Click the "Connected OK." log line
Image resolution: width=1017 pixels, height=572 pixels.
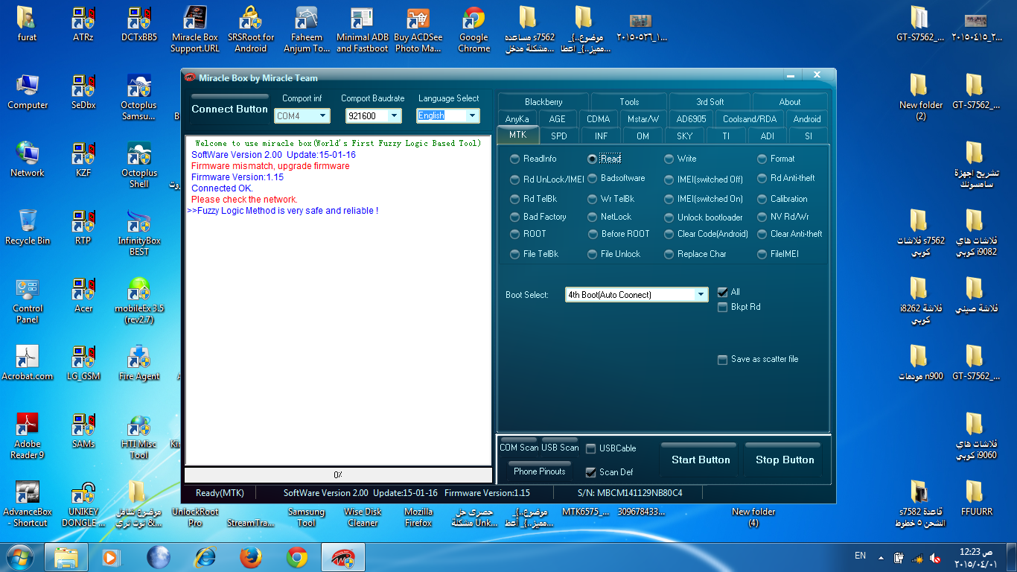click(x=223, y=188)
